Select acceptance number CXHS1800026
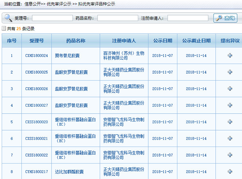 [x=37, y=89]
